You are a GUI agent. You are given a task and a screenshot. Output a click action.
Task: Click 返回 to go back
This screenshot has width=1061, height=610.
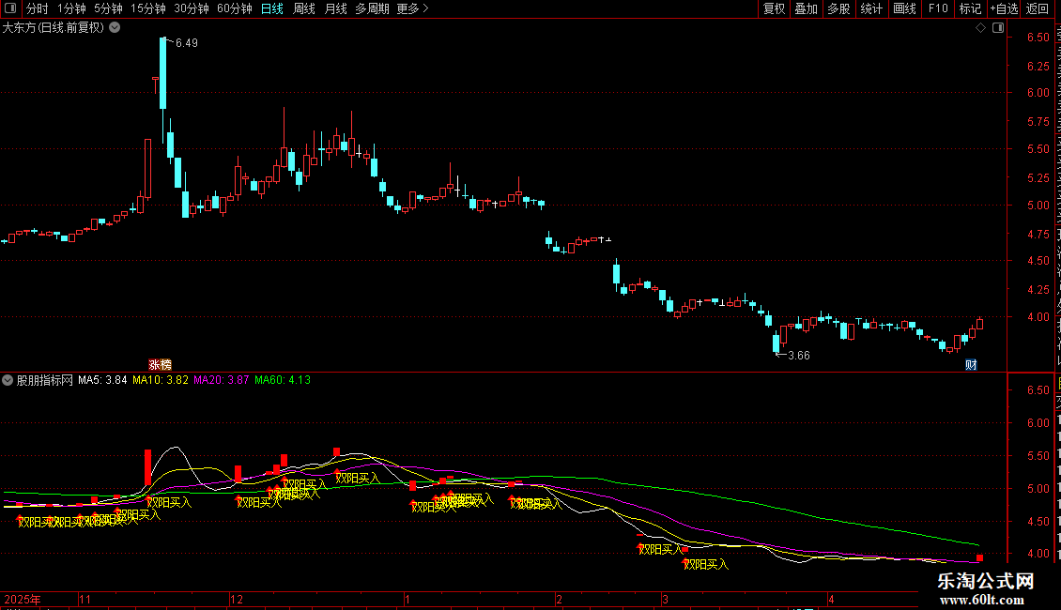pyautogui.click(x=1037, y=8)
